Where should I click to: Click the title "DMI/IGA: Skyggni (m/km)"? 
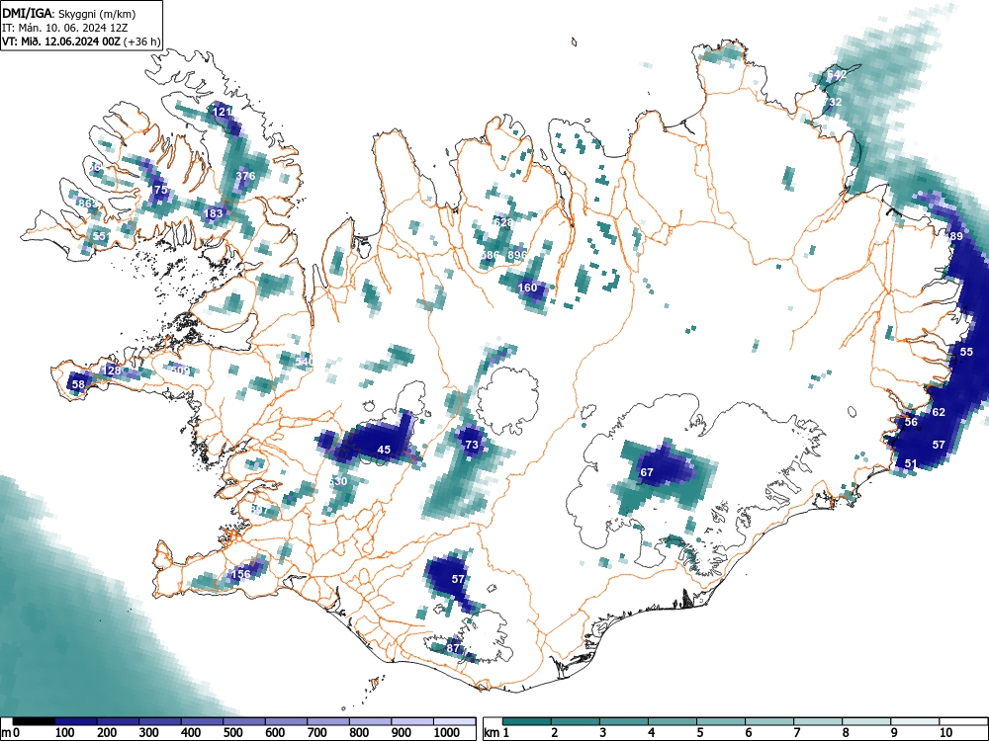click(69, 13)
